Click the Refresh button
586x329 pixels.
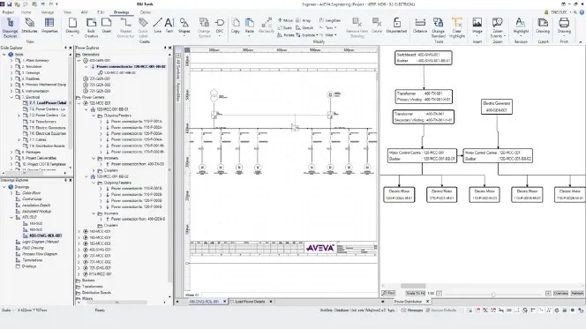coord(577,293)
